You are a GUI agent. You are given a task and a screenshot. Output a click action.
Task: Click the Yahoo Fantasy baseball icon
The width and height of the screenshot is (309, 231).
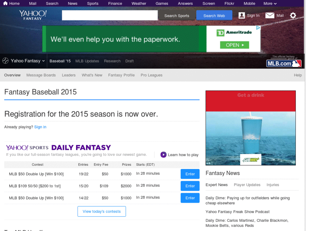point(5,61)
